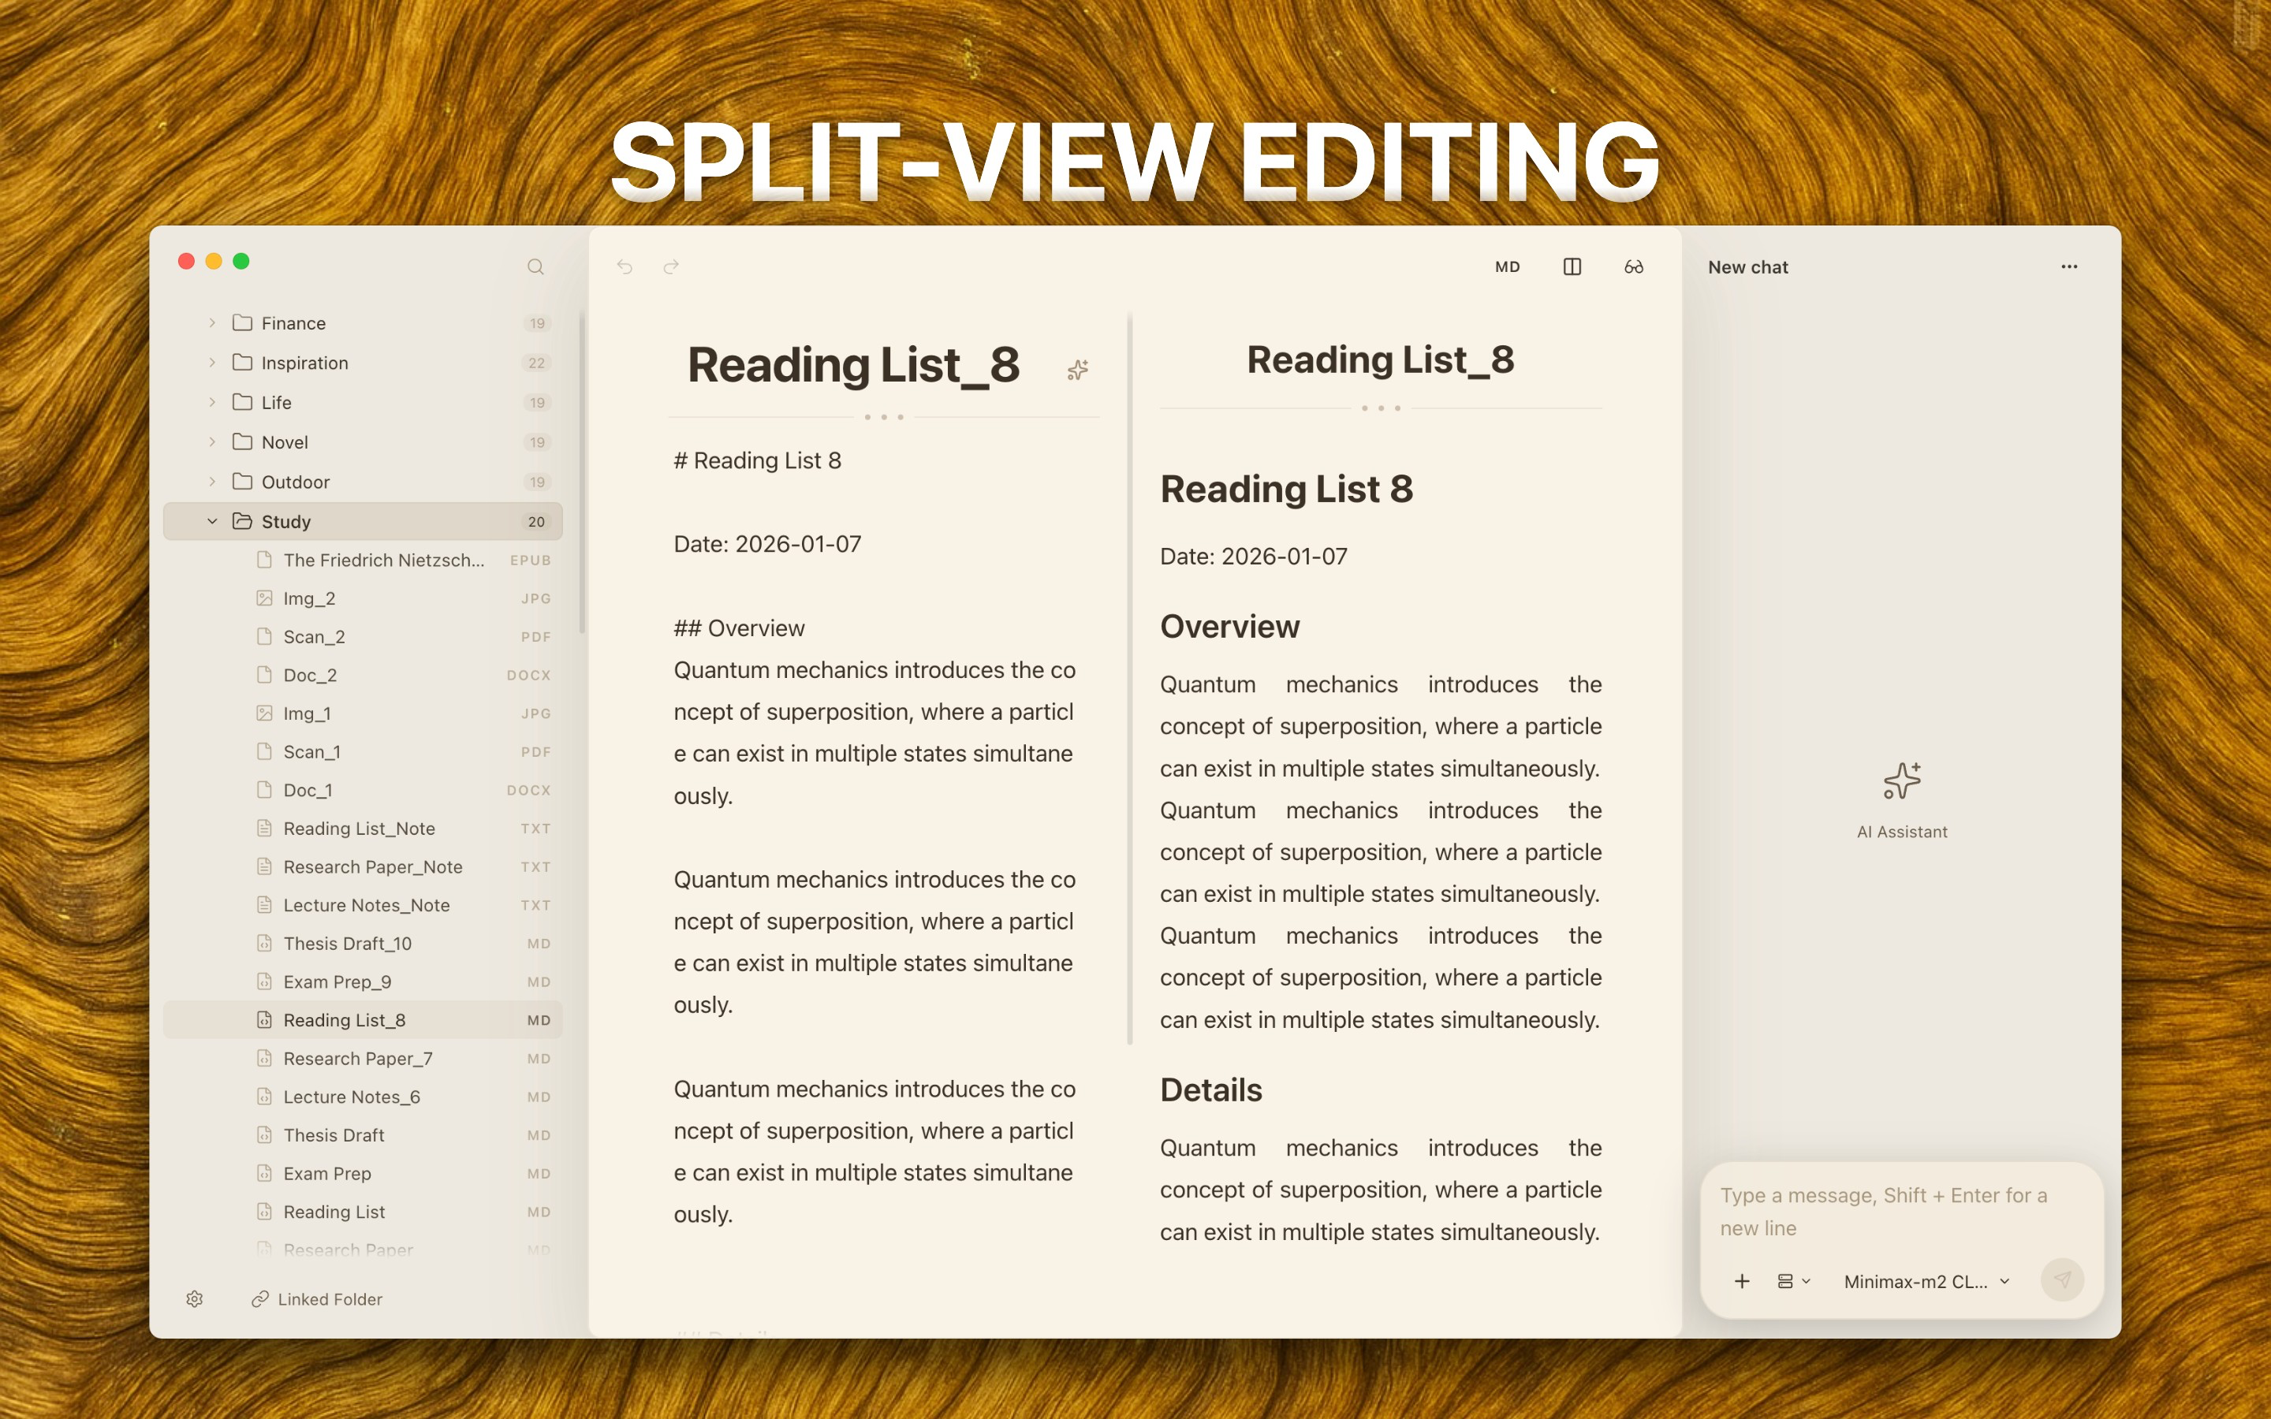Click the chat message input field

tap(1886, 1211)
